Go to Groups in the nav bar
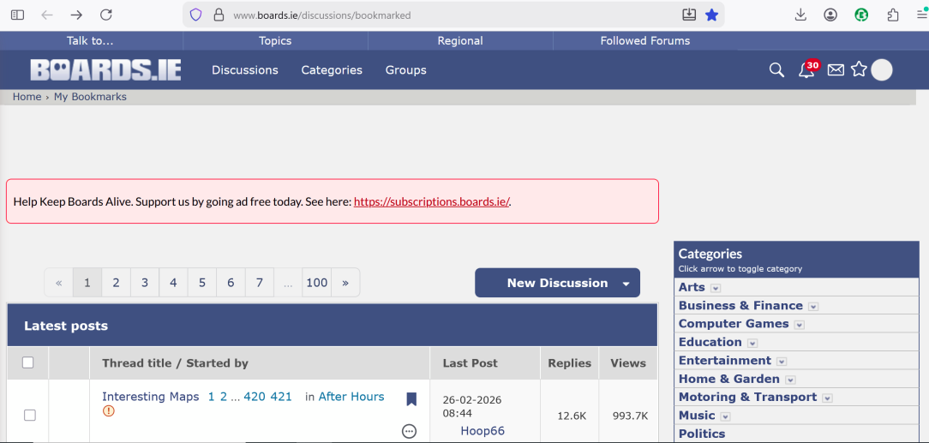Viewport: 929px width, 443px height. (406, 70)
